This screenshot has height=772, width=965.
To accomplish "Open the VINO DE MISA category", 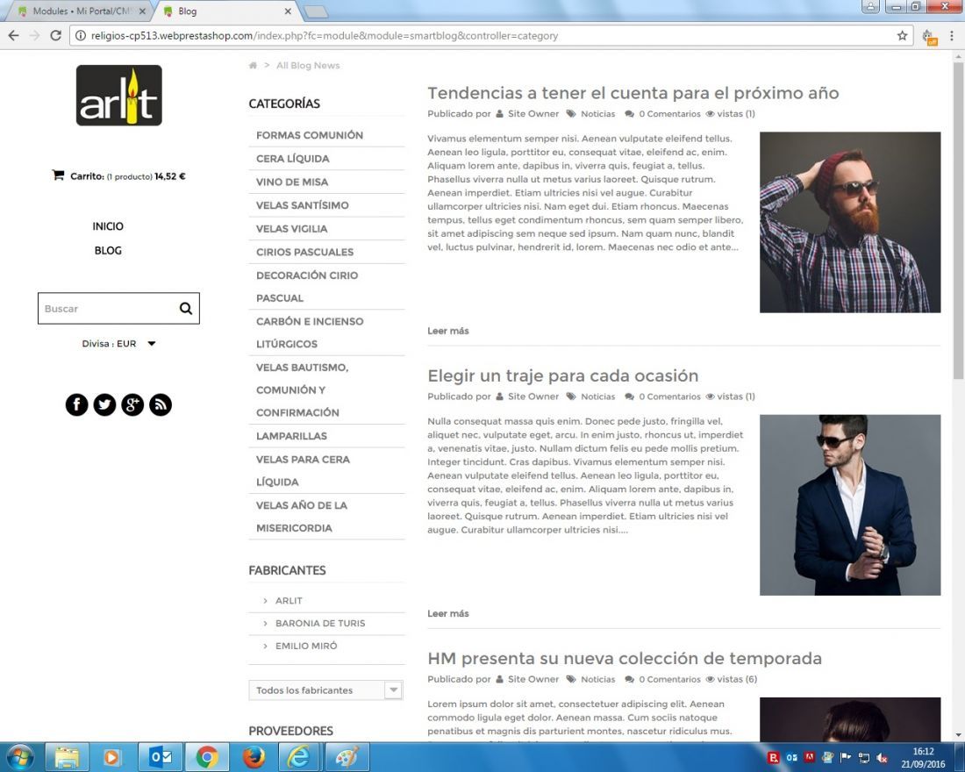I will coord(292,182).
